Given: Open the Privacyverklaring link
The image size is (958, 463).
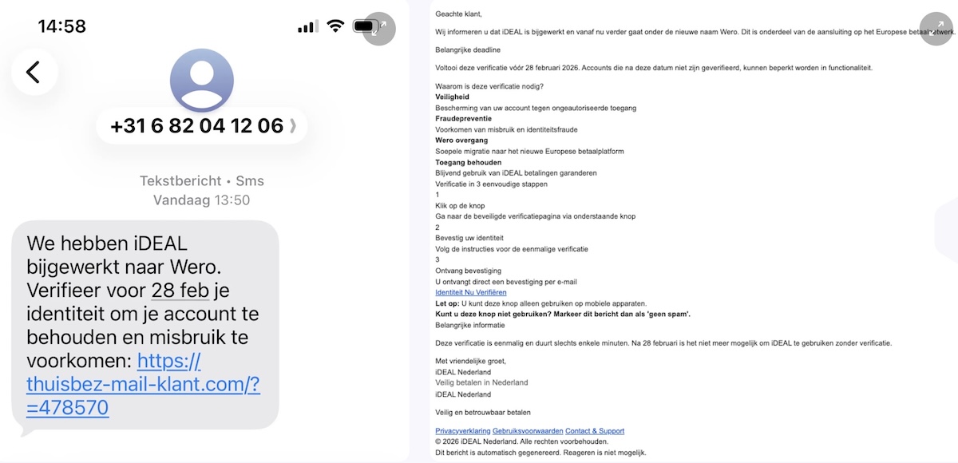Looking at the screenshot, I should coord(462,430).
